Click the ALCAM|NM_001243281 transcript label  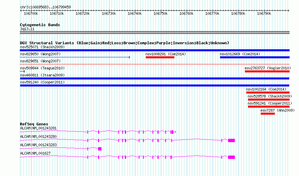click(x=38, y=128)
